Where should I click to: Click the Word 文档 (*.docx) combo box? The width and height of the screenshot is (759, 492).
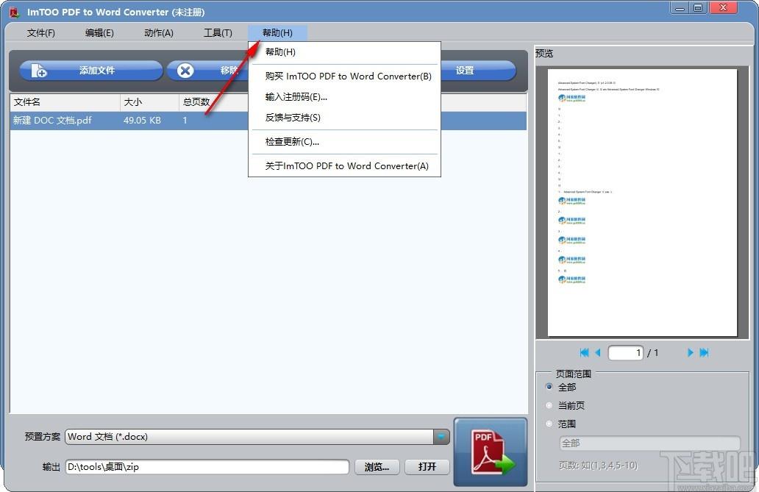(x=257, y=437)
